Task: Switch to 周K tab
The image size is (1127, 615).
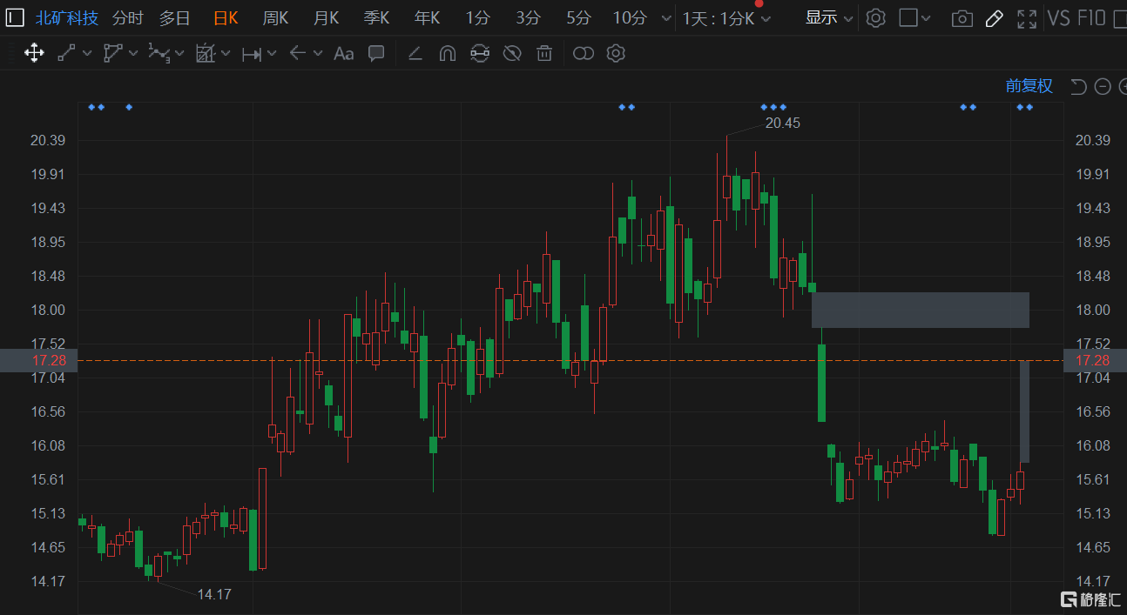Action: (x=275, y=18)
